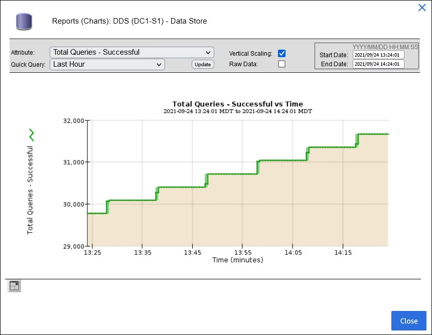Click the Time (minutes) axis label
This screenshot has height=335, width=432.
coord(237,260)
